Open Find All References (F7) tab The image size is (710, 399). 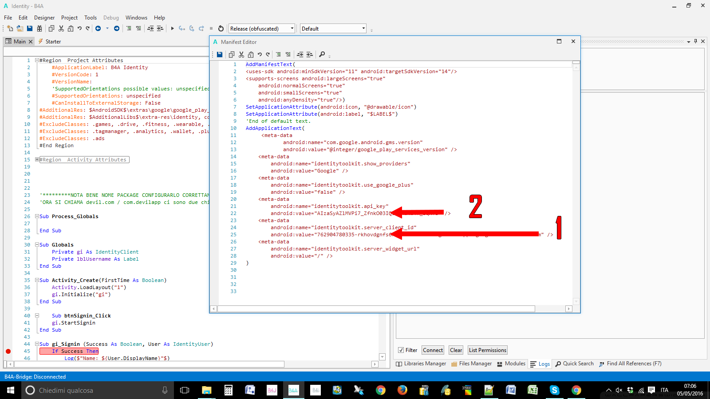coord(630,364)
